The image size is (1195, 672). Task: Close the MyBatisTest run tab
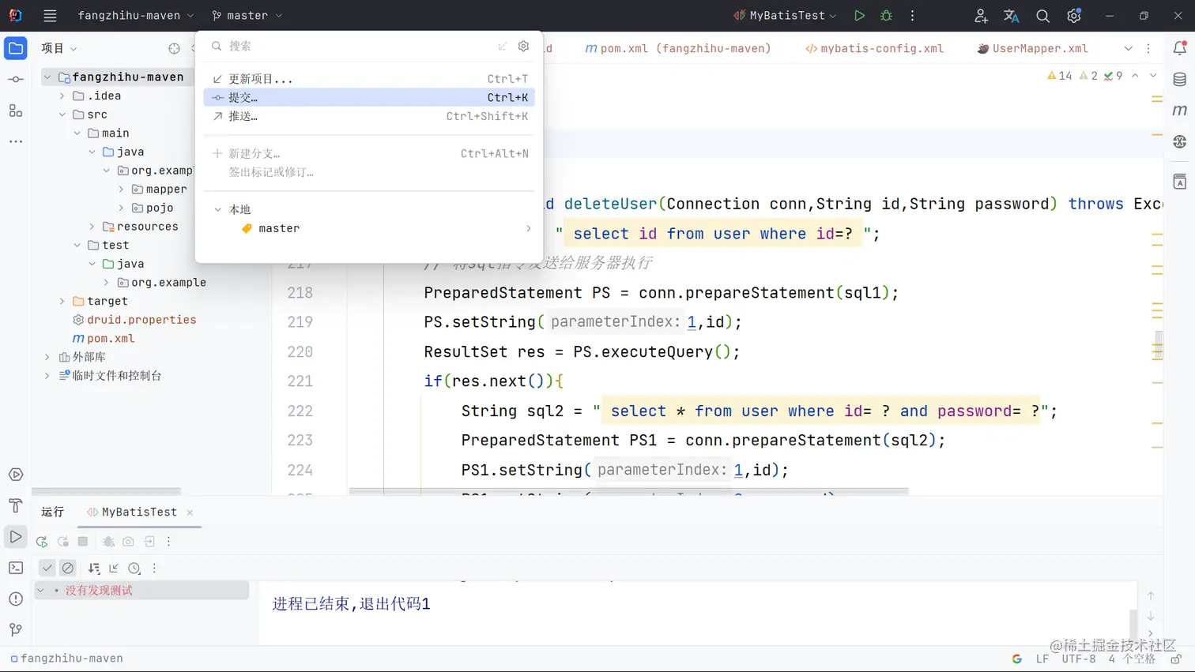point(190,512)
